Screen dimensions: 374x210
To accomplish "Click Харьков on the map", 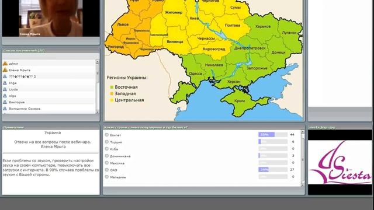I will tap(263, 26).
